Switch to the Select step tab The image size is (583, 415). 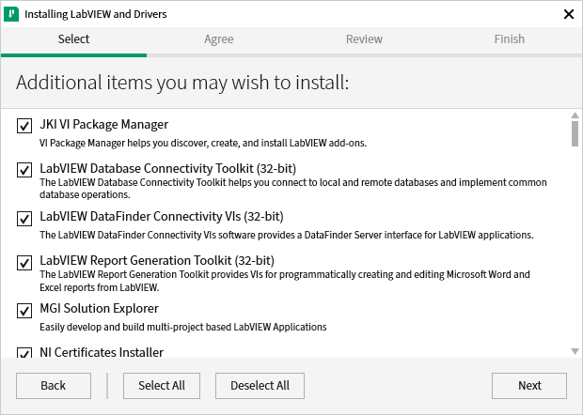tap(73, 39)
